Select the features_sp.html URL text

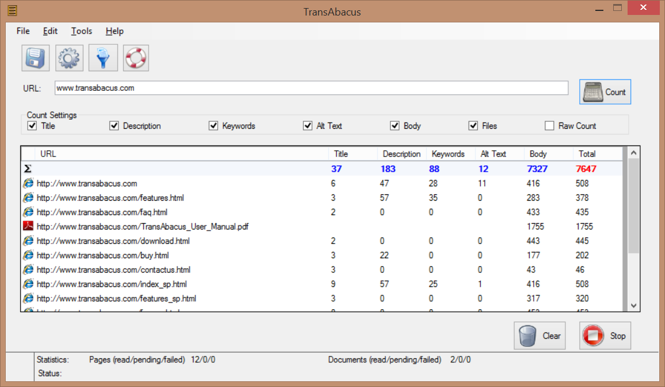116,298
